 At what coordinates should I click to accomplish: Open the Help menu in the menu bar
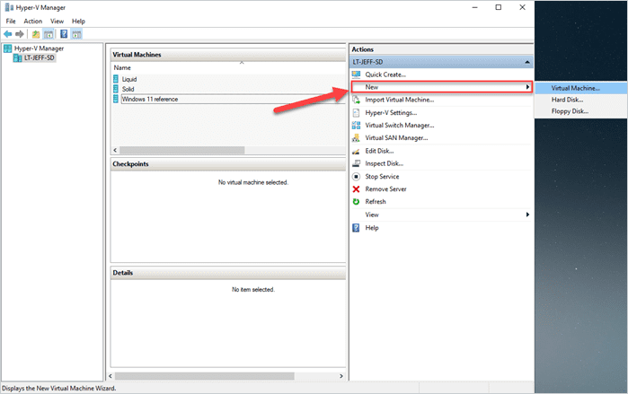(x=78, y=22)
